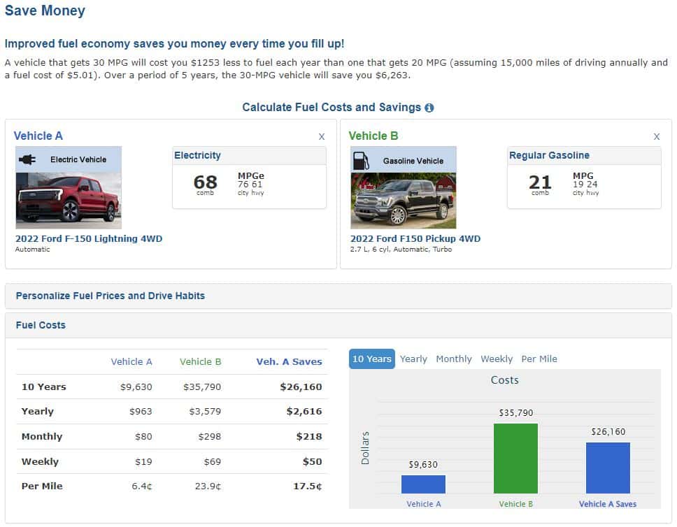Click the 10 Years row label

click(43, 387)
